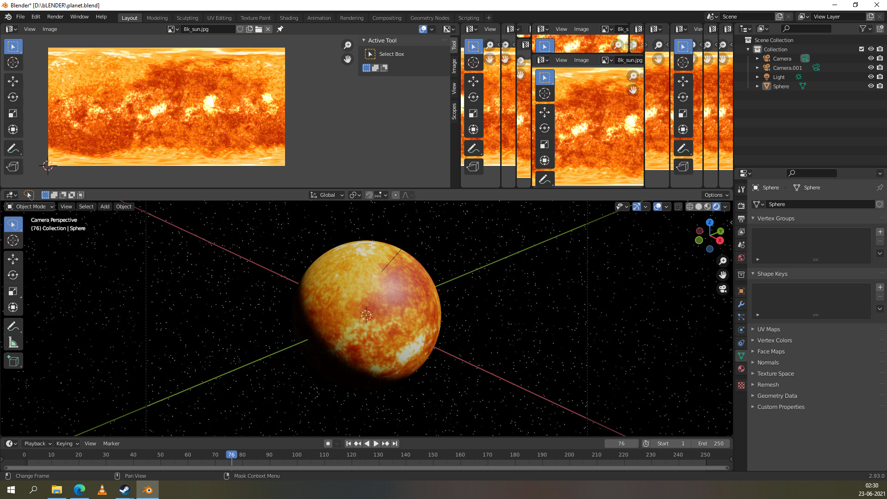Select the Scale tool in 3D viewport
887x499 pixels.
[x=13, y=291]
